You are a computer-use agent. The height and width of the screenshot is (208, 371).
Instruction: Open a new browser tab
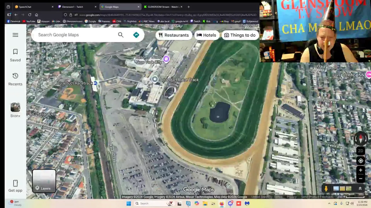tap(188, 7)
